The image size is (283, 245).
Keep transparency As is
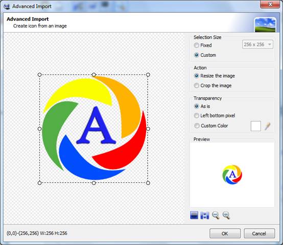coord(197,106)
